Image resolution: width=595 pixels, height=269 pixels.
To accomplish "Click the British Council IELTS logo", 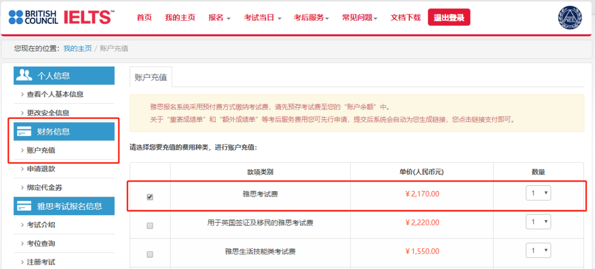I will click(62, 17).
